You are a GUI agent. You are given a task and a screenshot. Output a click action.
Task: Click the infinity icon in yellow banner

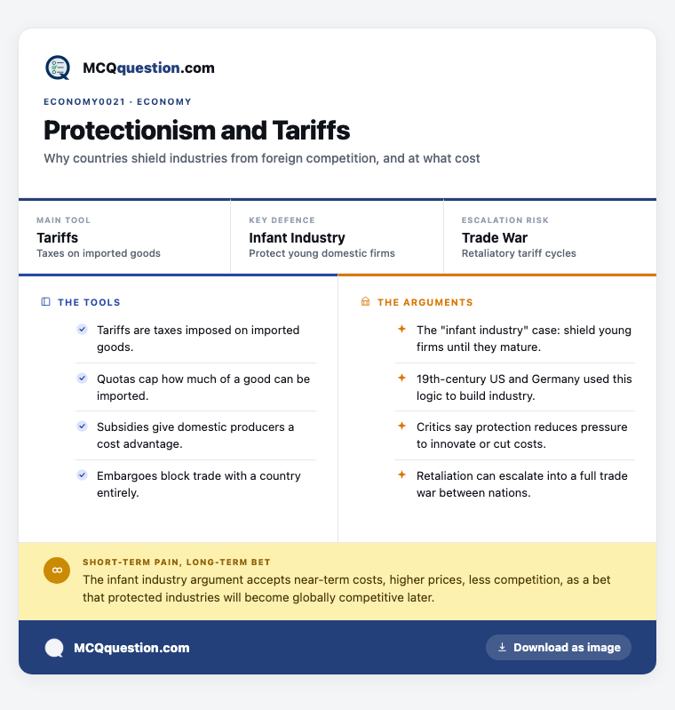pyautogui.click(x=57, y=570)
